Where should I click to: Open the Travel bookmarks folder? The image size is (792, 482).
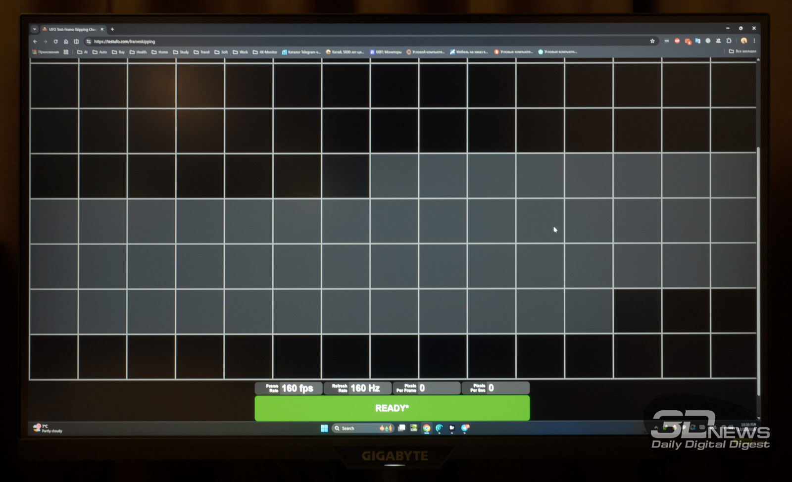pos(201,52)
